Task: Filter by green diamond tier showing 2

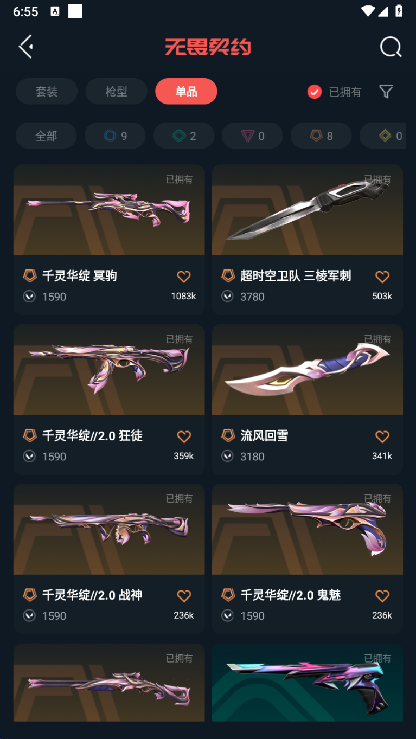Action: coord(184,136)
